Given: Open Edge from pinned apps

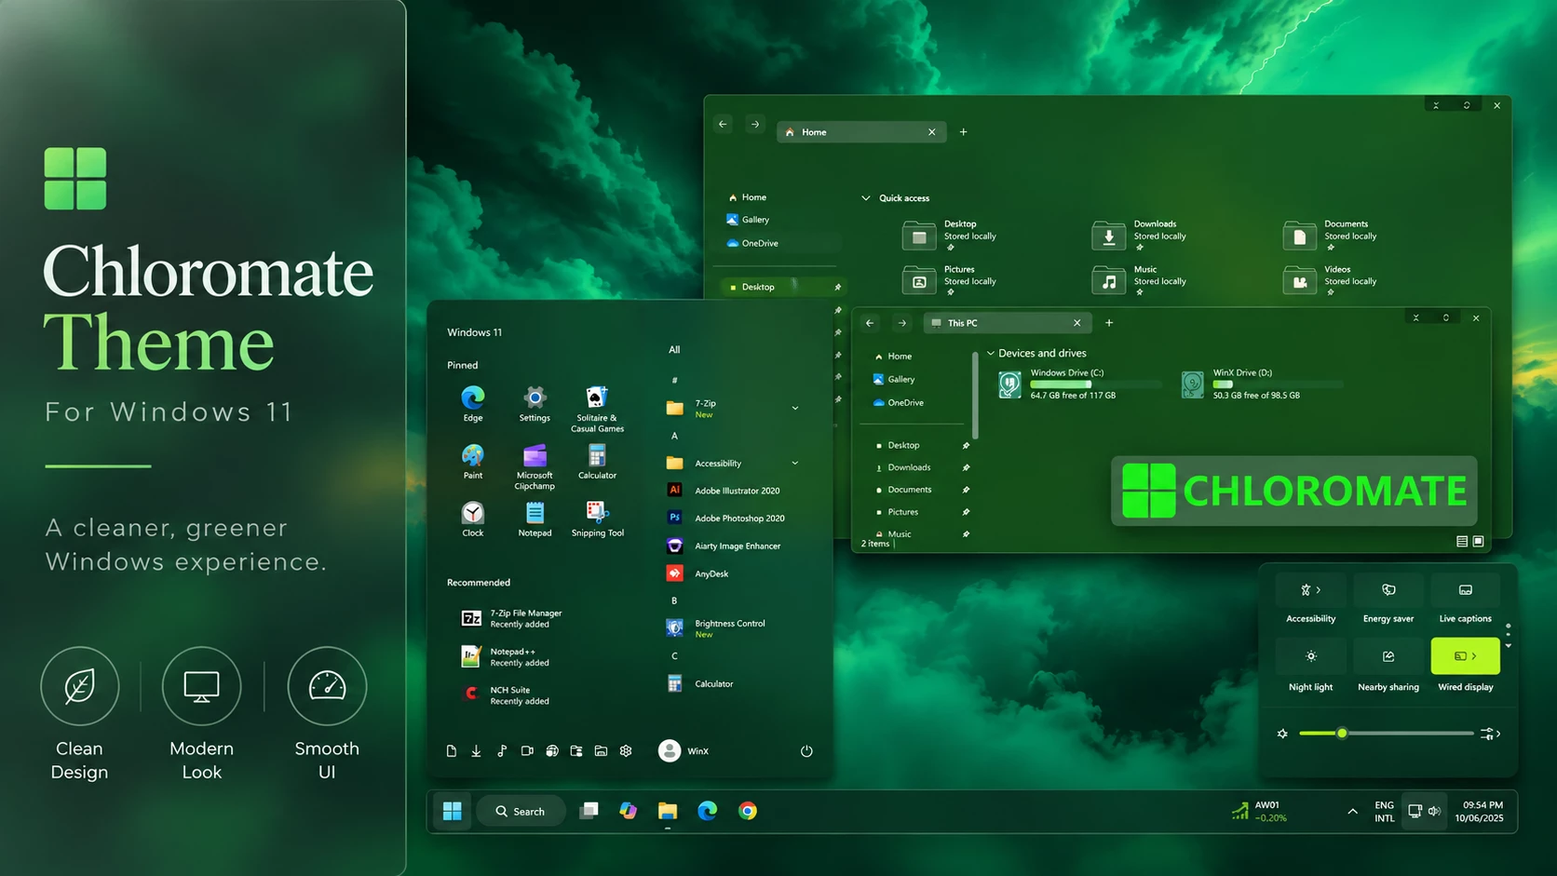Looking at the screenshot, I should [x=473, y=404].
